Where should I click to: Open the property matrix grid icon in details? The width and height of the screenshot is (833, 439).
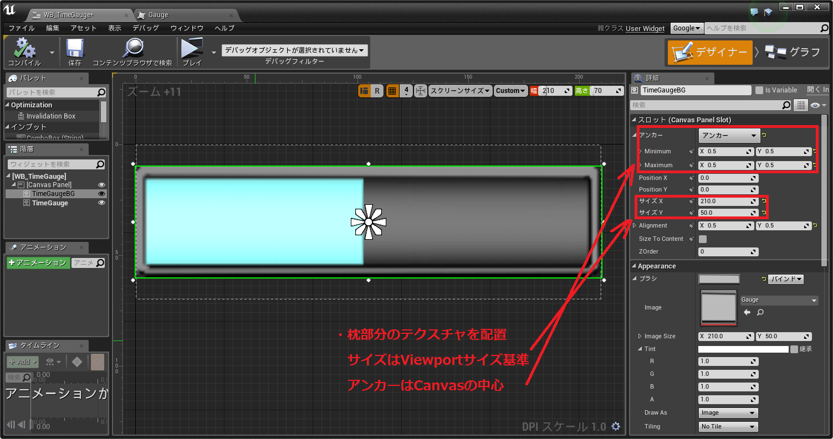pyautogui.click(x=800, y=105)
